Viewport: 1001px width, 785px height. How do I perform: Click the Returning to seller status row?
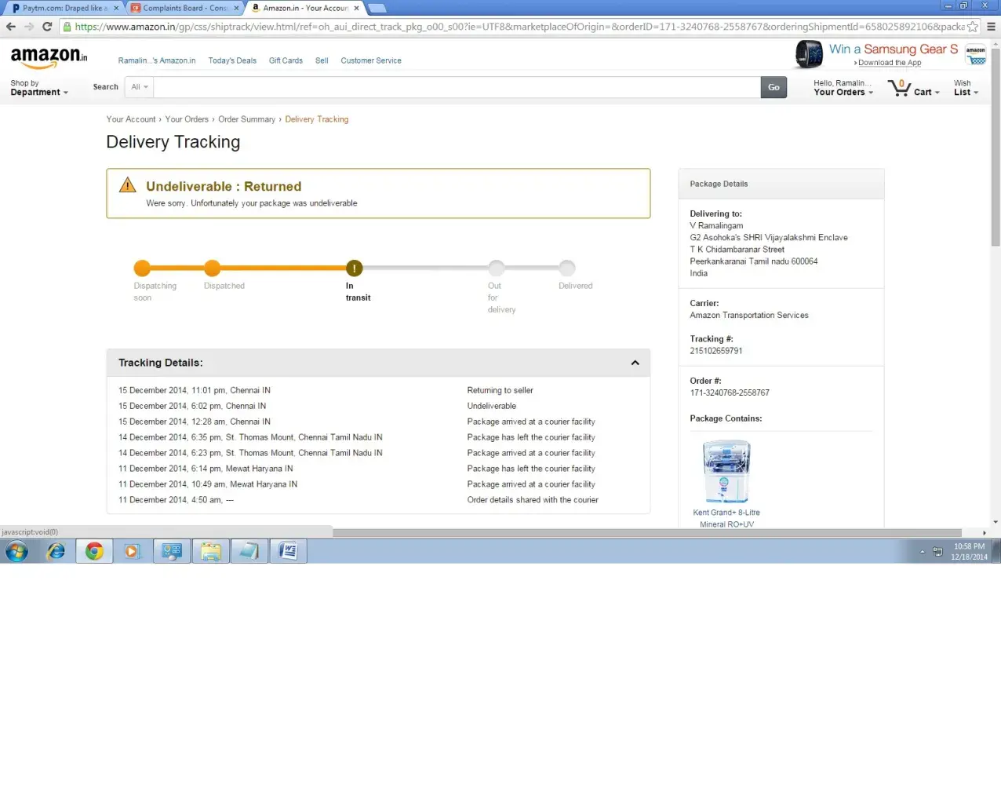378,390
